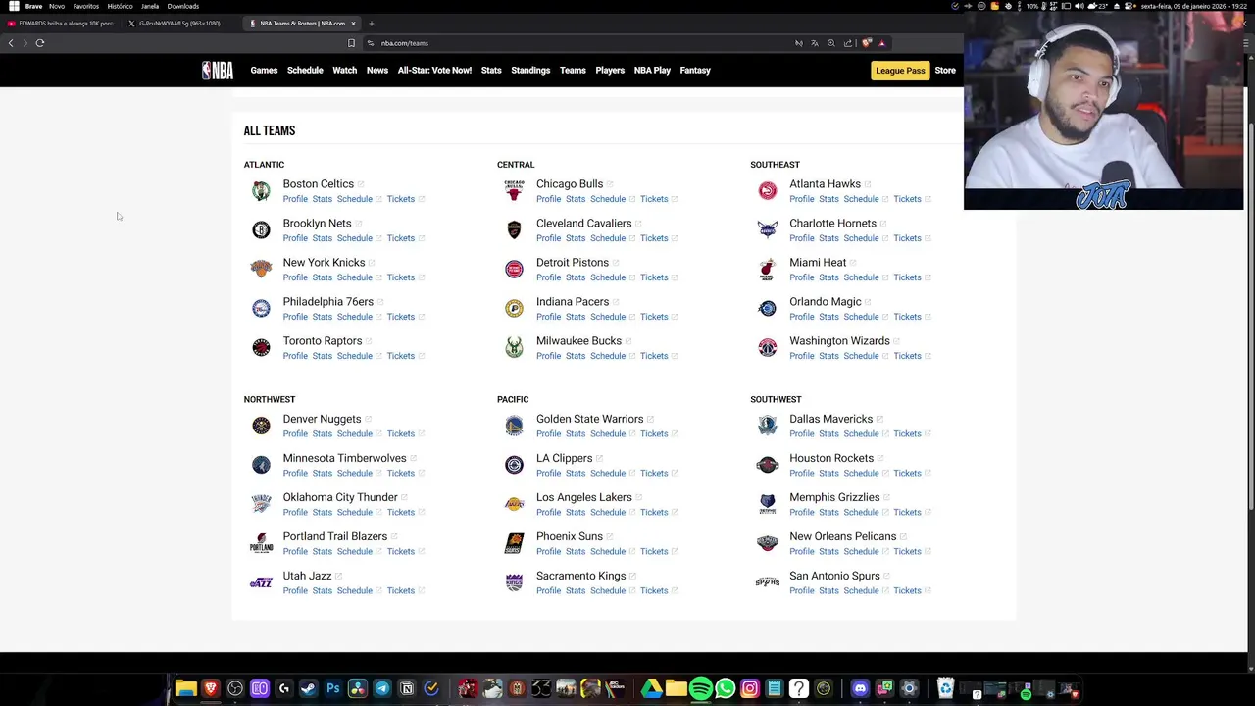Open the Fantasy nav item
This screenshot has height=706, width=1255.
pos(695,71)
